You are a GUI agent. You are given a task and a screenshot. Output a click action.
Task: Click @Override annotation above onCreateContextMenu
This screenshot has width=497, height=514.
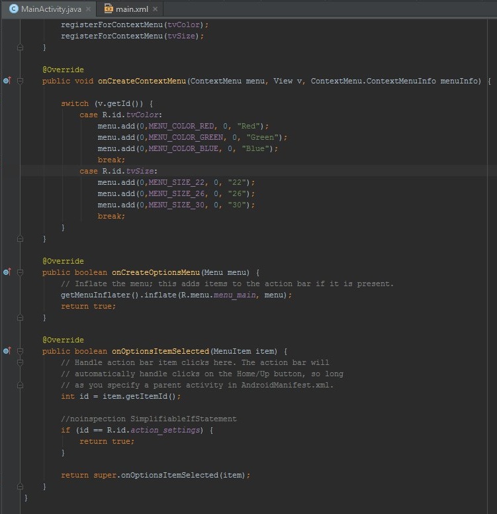point(63,70)
